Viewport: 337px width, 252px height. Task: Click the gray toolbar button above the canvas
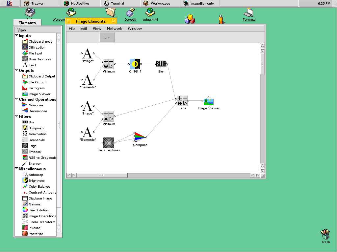click(x=107, y=37)
